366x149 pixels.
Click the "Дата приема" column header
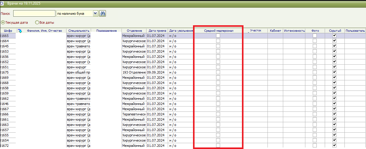(x=157, y=31)
